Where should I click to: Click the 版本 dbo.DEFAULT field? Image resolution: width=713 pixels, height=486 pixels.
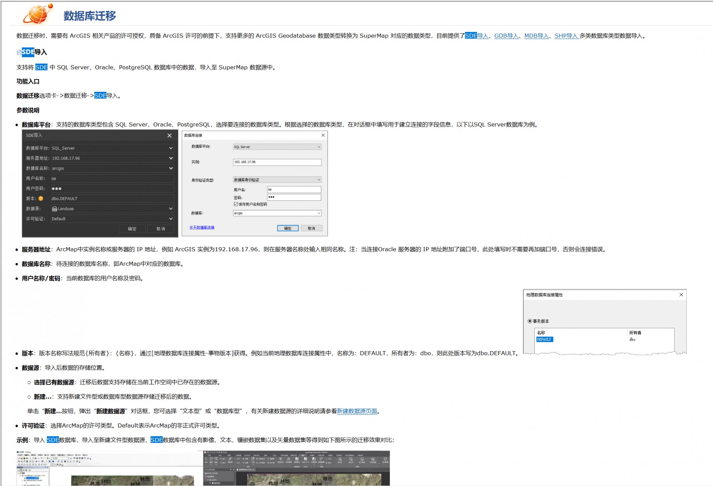tap(112, 199)
